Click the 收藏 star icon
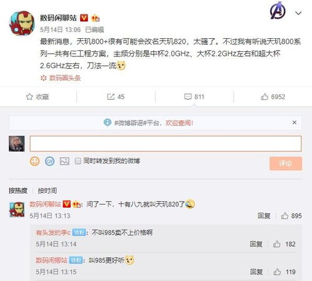The image size is (312, 281). pyautogui.click(x=29, y=97)
